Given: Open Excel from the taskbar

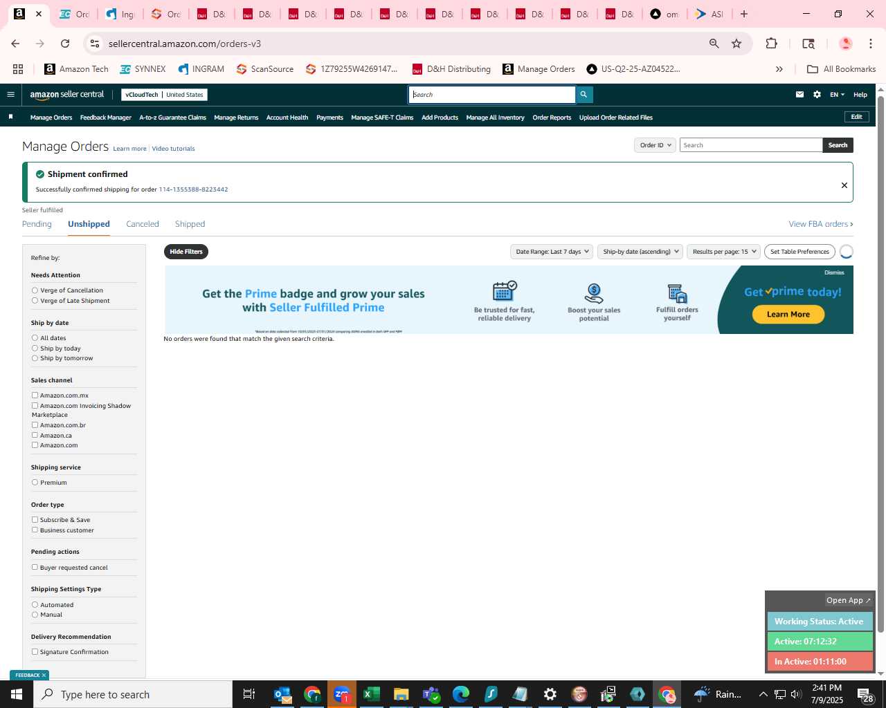Looking at the screenshot, I should pos(372,694).
